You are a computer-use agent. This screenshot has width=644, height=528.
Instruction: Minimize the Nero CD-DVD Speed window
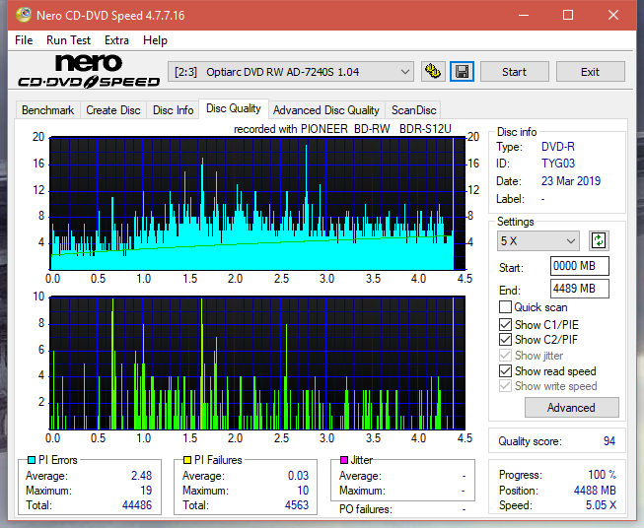(524, 15)
